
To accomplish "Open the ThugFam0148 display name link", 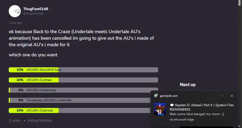I will tap(35, 9).
